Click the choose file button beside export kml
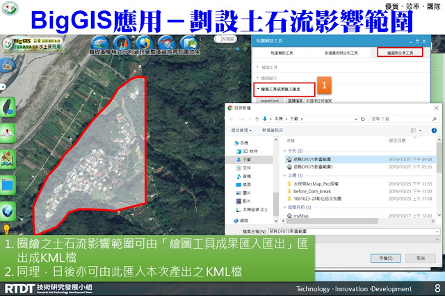Image resolution: width=445 pixels, height=296 pixels. 295,101
